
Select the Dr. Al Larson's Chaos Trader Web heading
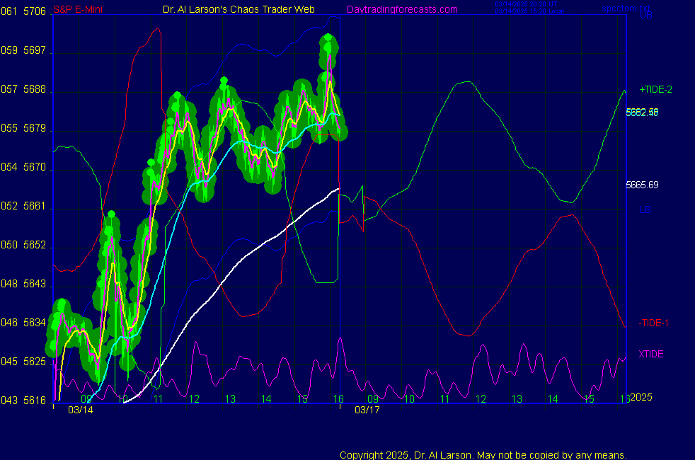tap(239, 9)
